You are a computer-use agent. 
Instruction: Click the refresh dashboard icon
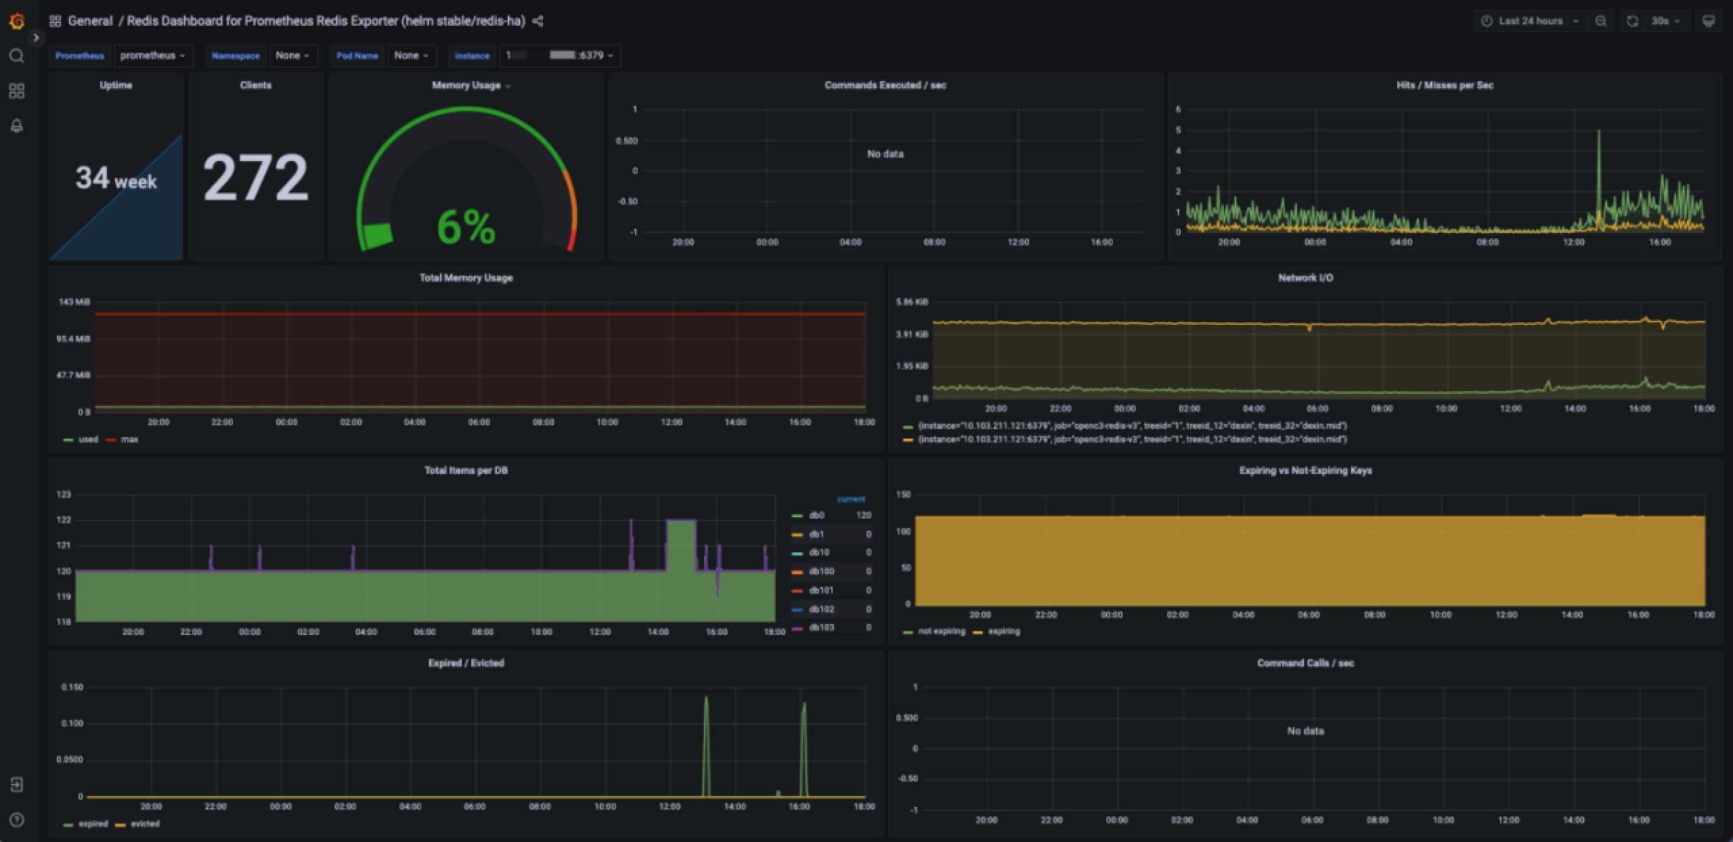coord(1632,21)
